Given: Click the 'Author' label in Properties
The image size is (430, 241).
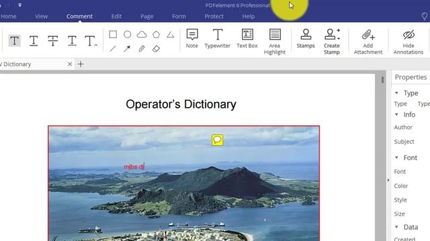Looking at the screenshot, I should [x=403, y=127].
